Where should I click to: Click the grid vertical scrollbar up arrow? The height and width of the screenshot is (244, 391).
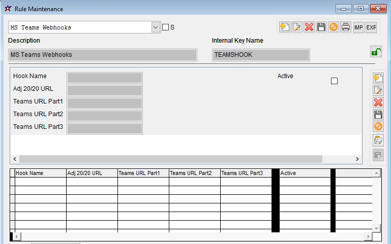click(x=377, y=173)
